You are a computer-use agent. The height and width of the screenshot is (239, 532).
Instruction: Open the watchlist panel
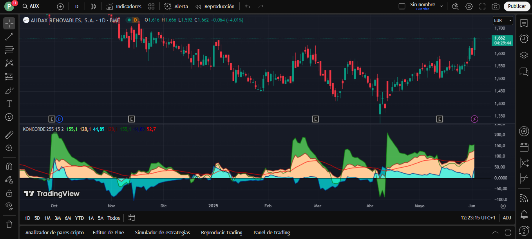coord(524,23)
